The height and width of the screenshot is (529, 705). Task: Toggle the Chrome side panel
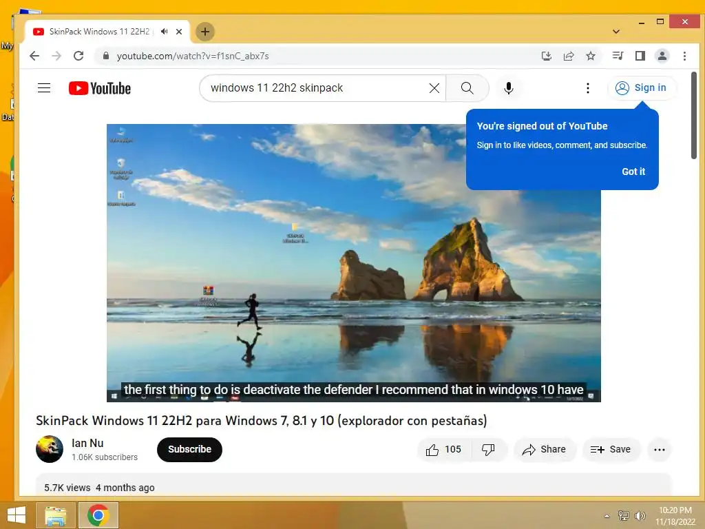pos(640,56)
